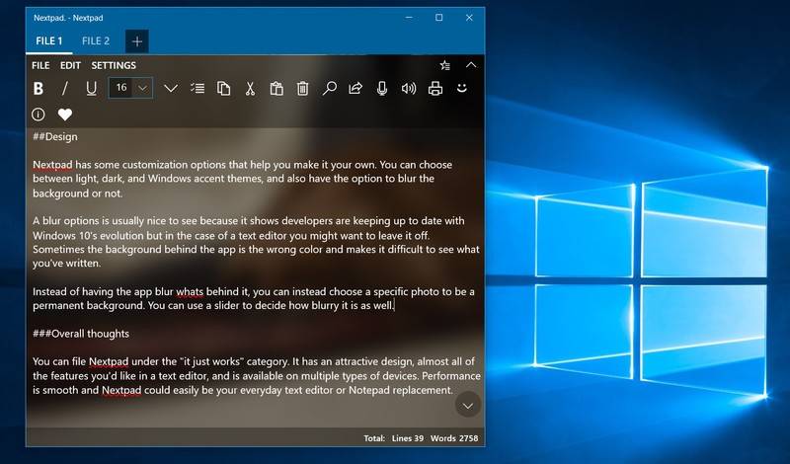Click the Cut scissors icon
Screen dimensions: 790x464
[250, 89]
